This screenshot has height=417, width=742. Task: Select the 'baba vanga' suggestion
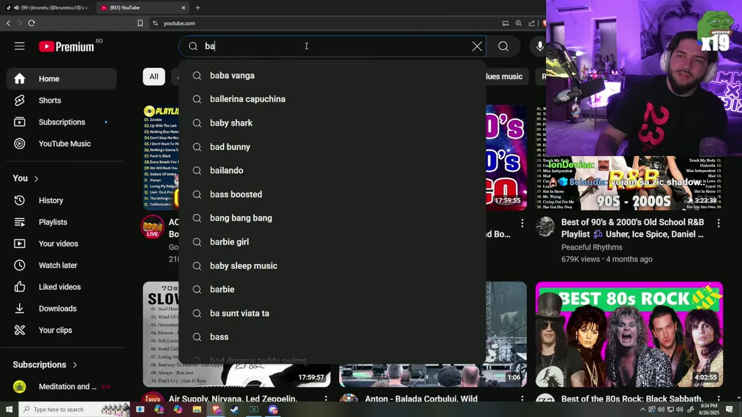tap(332, 75)
